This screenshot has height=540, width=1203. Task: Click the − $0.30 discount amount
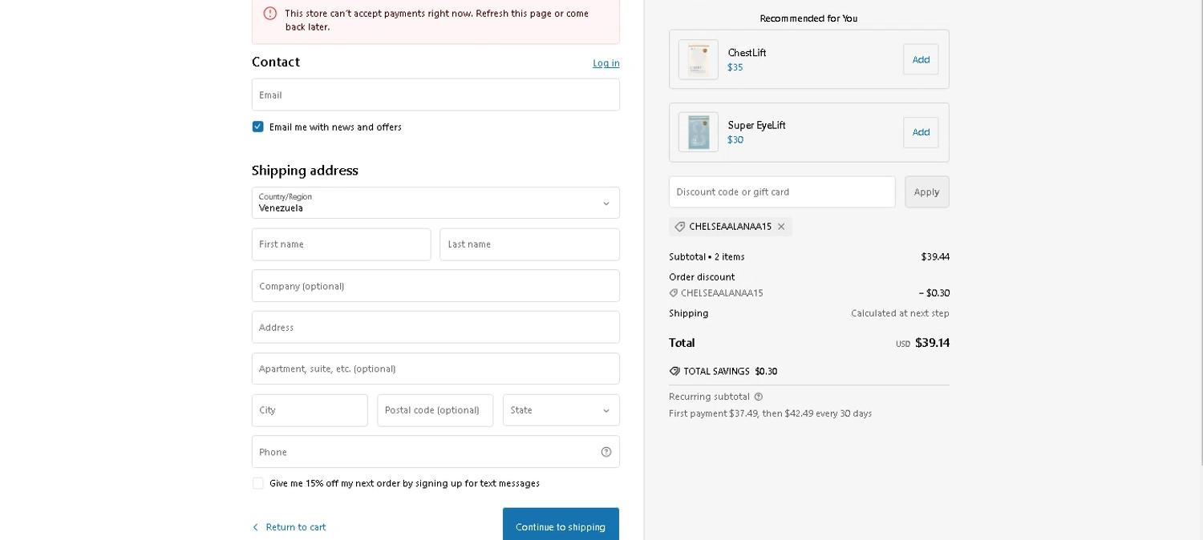(934, 293)
